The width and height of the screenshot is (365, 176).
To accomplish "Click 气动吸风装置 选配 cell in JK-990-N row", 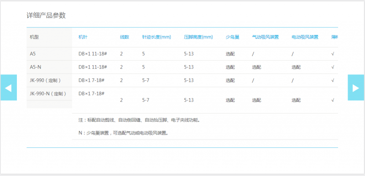I will 256,100.
